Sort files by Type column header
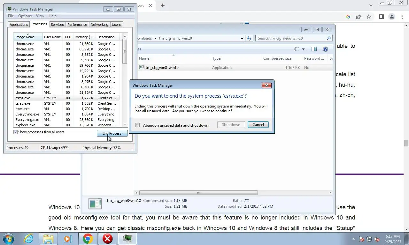The height and width of the screenshot is (245, 409). 235,58
